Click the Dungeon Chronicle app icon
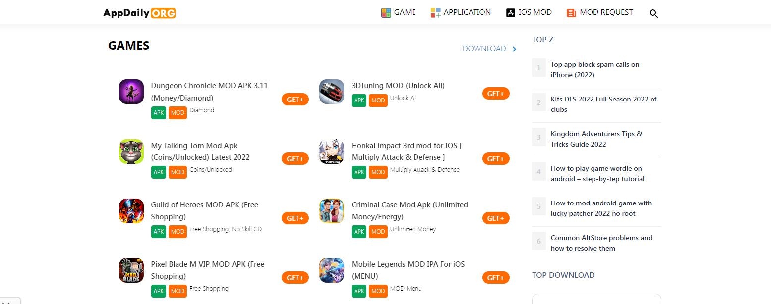771x304 pixels. (x=131, y=92)
